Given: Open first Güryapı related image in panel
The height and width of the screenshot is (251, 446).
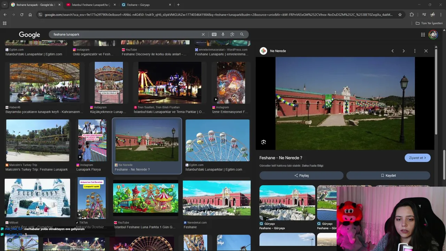Looking at the screenshot, I should 287,203.
